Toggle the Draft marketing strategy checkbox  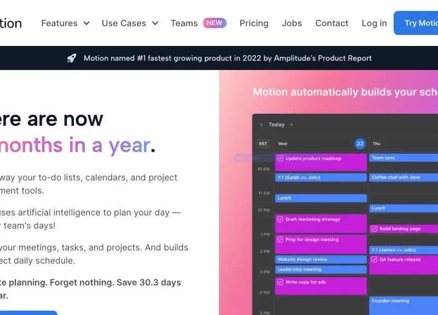[280, 219]
